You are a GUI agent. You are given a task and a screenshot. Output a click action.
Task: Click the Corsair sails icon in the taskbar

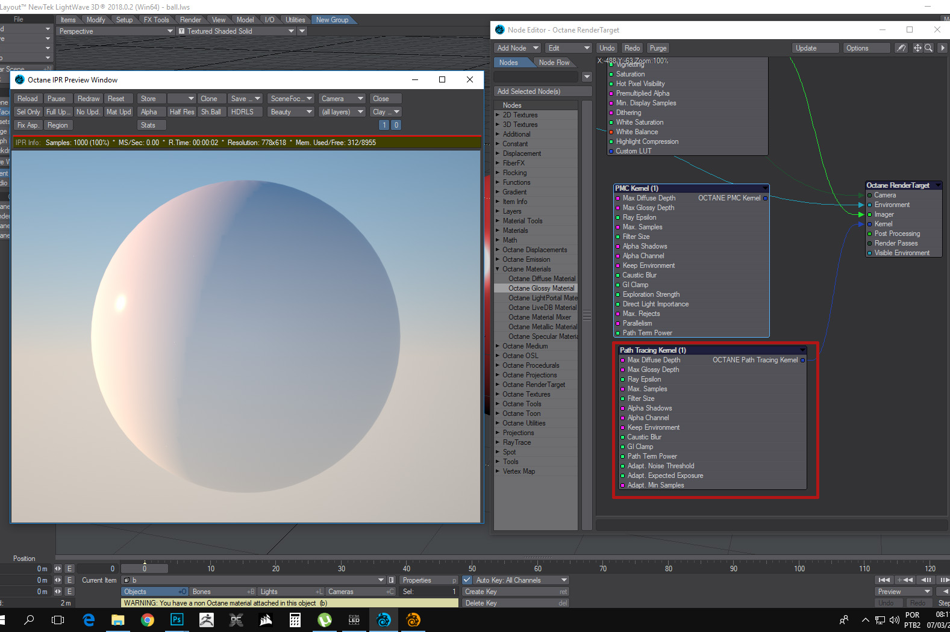click(266, 620)
